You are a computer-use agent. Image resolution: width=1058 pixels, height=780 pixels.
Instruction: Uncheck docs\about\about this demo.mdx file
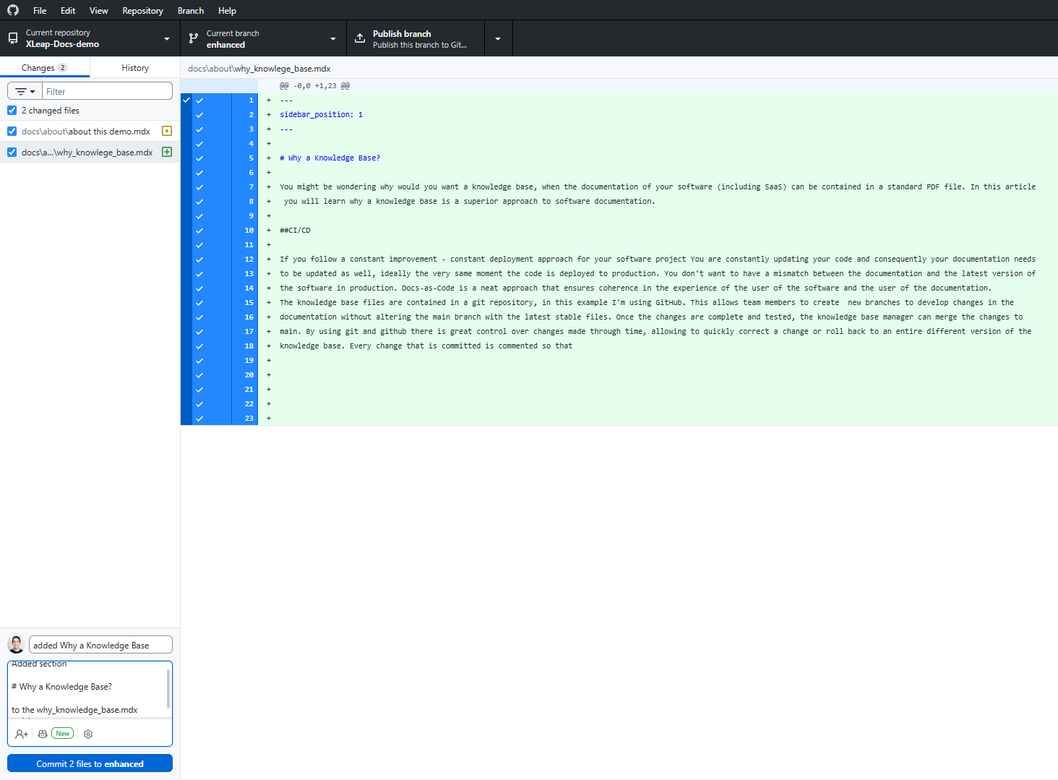(x=12, y=131)
